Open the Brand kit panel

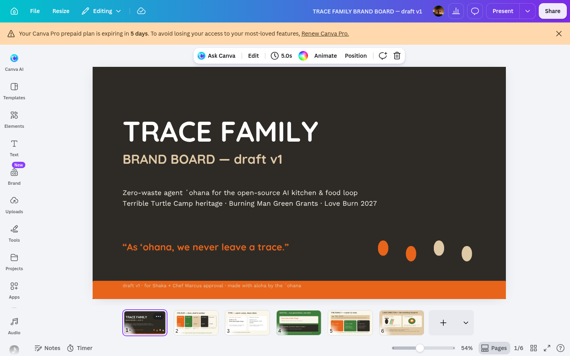14,176
